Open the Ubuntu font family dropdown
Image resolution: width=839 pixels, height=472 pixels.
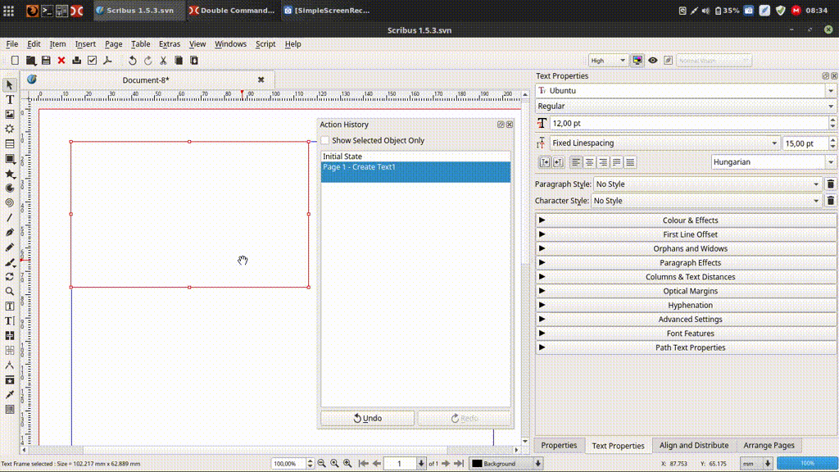(831, 91)
